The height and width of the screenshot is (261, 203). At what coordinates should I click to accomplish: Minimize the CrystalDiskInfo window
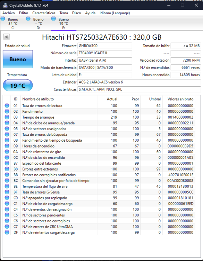[x=169, y=5]
